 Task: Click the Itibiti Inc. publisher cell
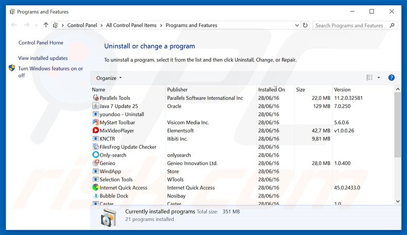coord(177,139)
